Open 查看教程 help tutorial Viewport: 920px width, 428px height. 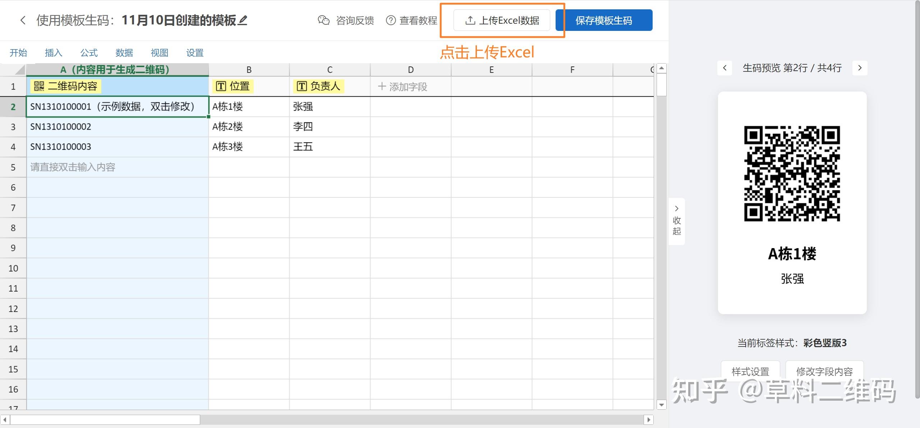(x=411, y=20)
